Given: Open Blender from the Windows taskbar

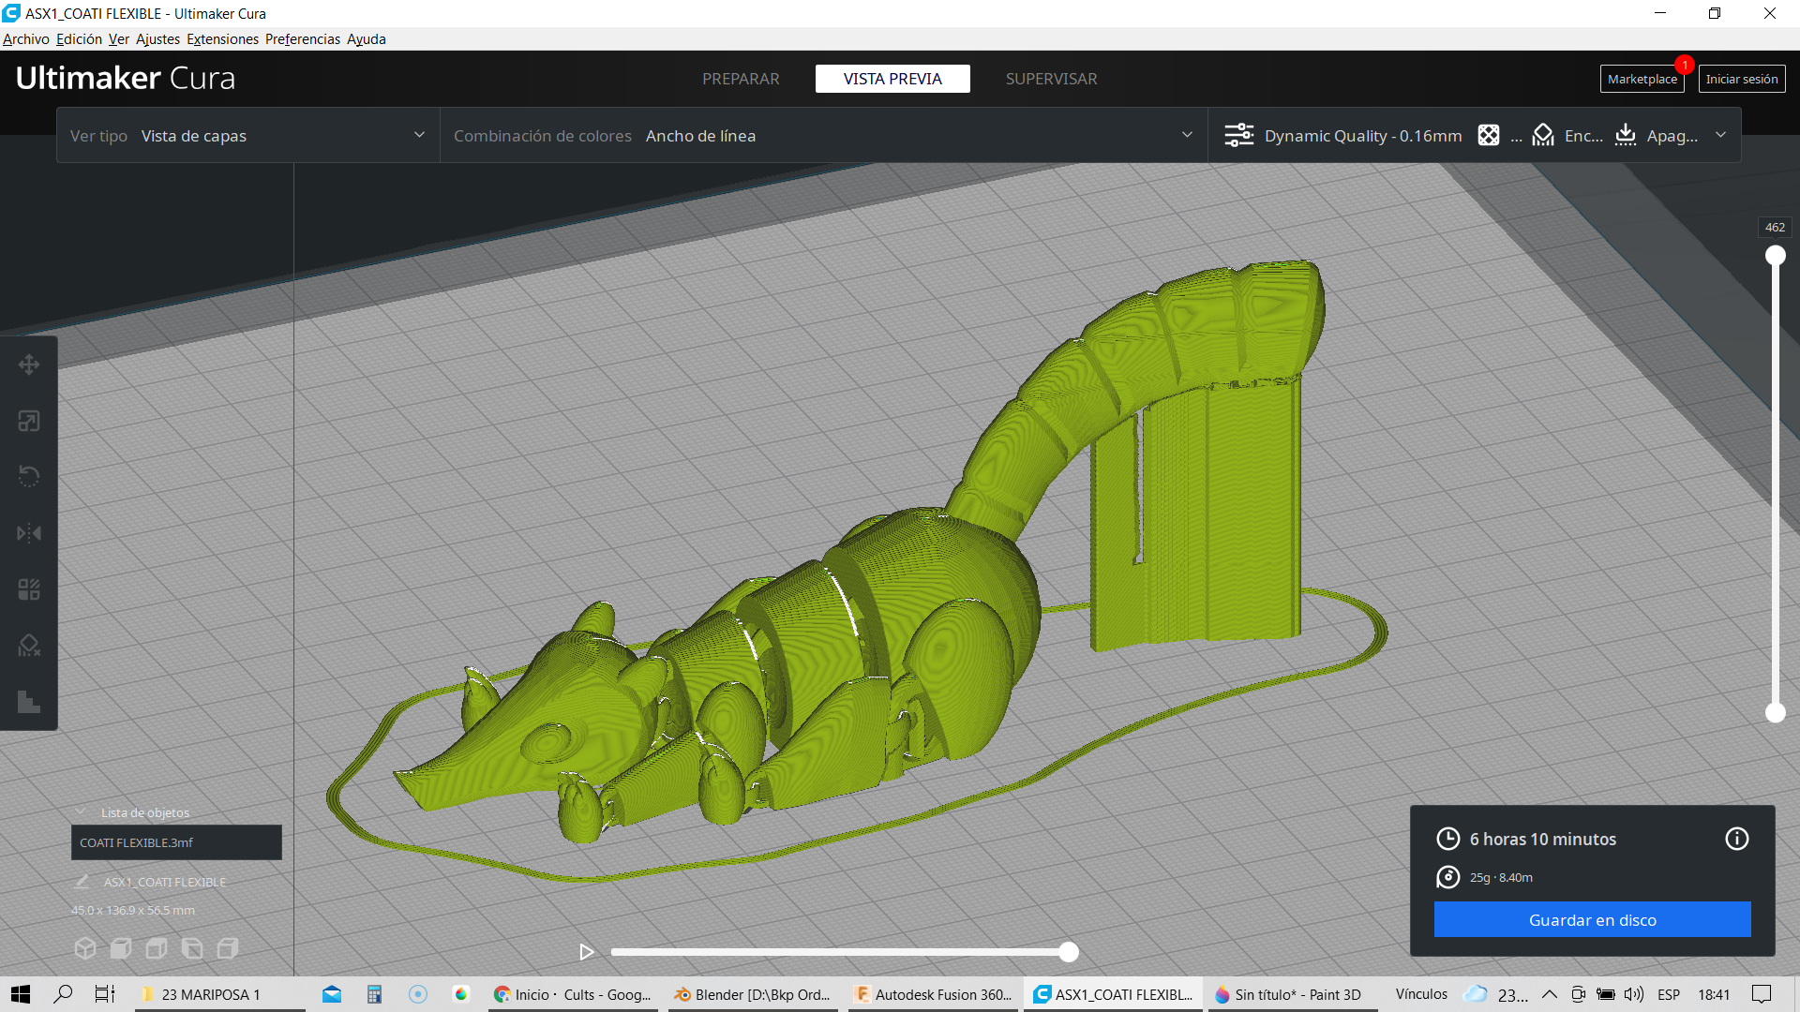Looking at the screenshot, I should click(755, 994).
